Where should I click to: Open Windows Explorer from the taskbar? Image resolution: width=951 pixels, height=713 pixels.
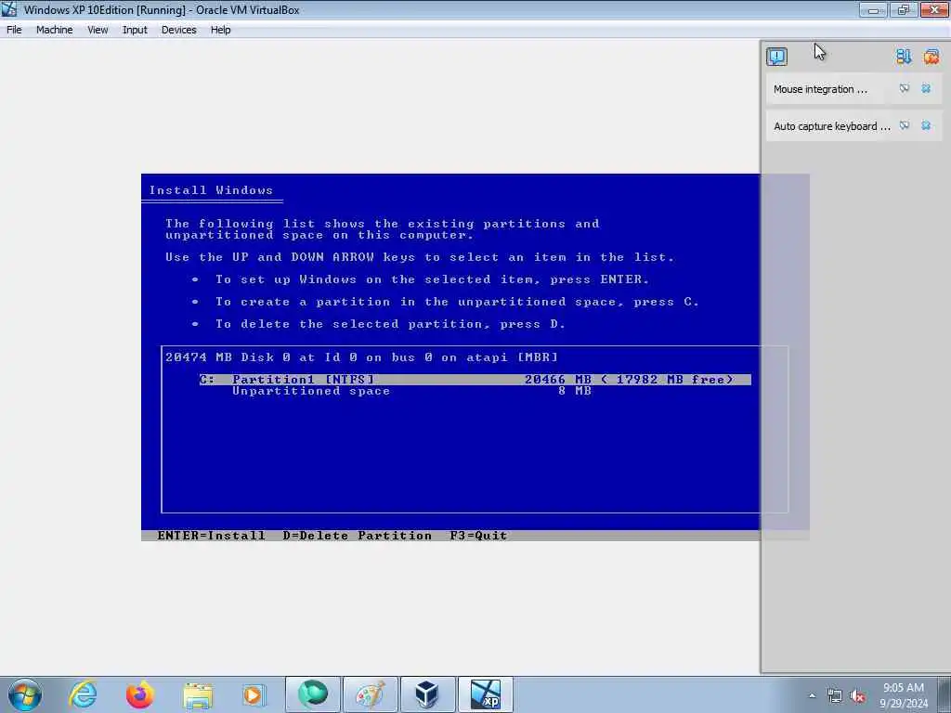pyautogui.click(x=197, y=694)
